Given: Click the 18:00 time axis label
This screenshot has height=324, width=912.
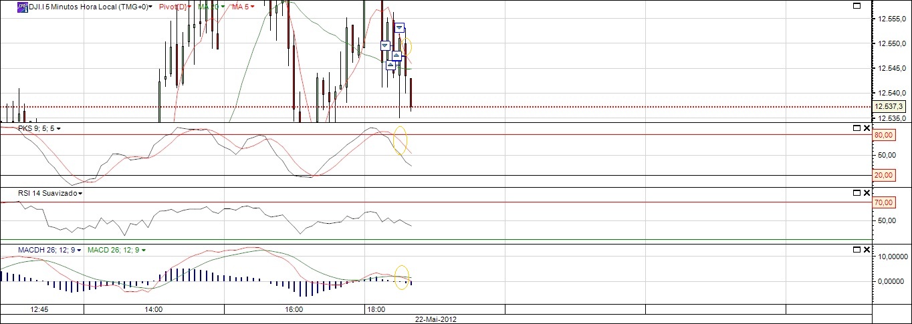Looking at the screenshot, I should (376, 309).
